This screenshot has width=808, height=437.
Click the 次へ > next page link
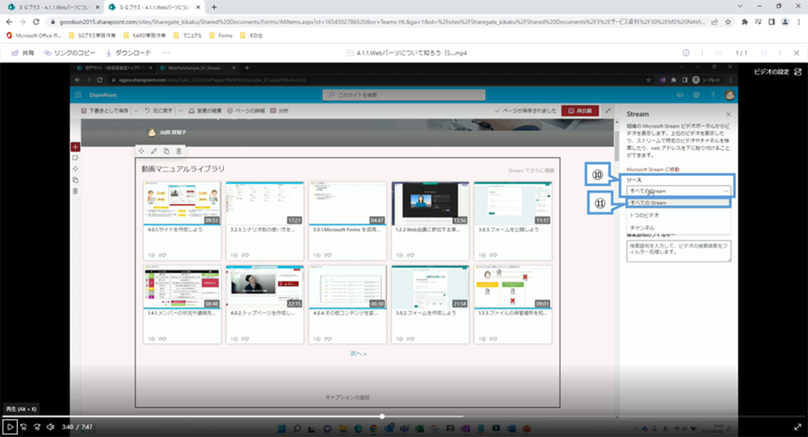click(x=358, y=354)
